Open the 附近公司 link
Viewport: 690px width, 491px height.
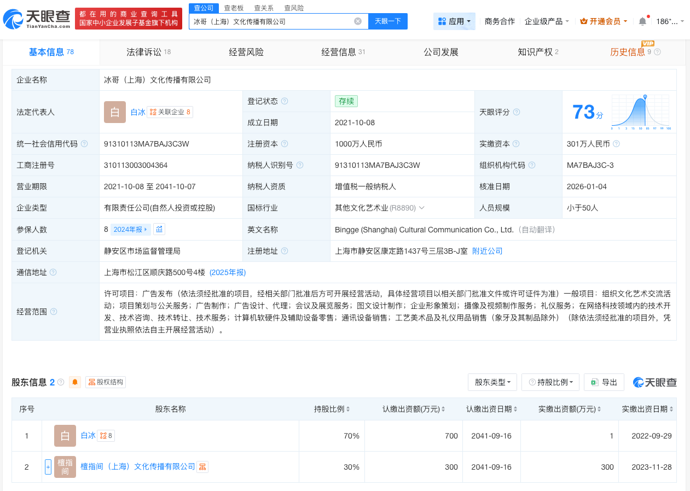pyautogui.click(x=488, y=251)
